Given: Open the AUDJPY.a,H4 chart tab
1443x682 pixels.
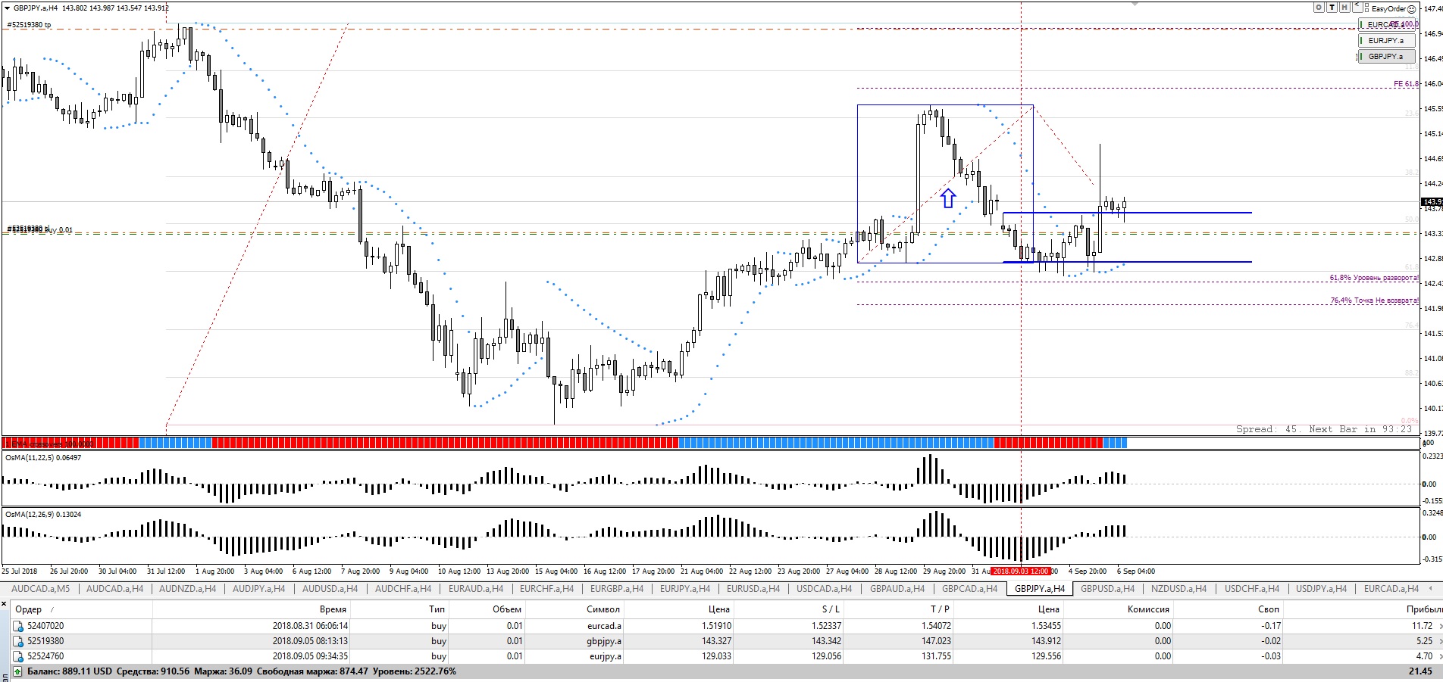Looking at the screenshot, I should 258,589.
